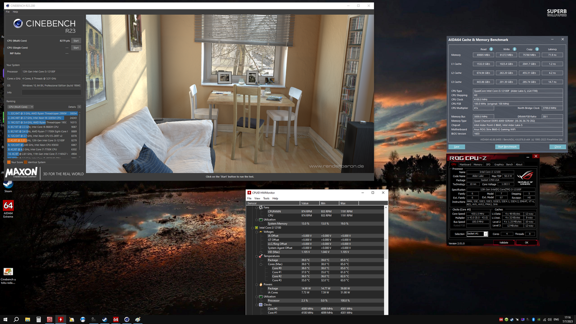Open Cinebench Help menu
The image size is (576, 324).
(x=15, y=12)
